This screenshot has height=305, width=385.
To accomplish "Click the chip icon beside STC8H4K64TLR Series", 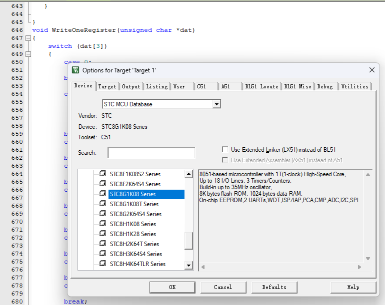I will 102,264.
